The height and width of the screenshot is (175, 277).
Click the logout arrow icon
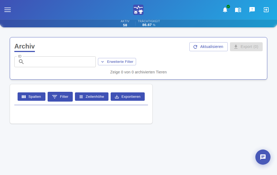tap(266, 10)
